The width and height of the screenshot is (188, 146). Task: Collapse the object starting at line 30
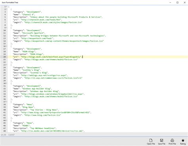pyautogui.click(x=7, y=83)
